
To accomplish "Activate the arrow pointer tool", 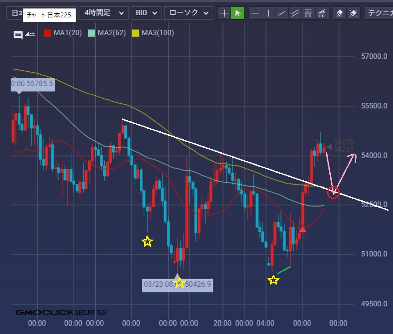I will click(x=238, y=13).
